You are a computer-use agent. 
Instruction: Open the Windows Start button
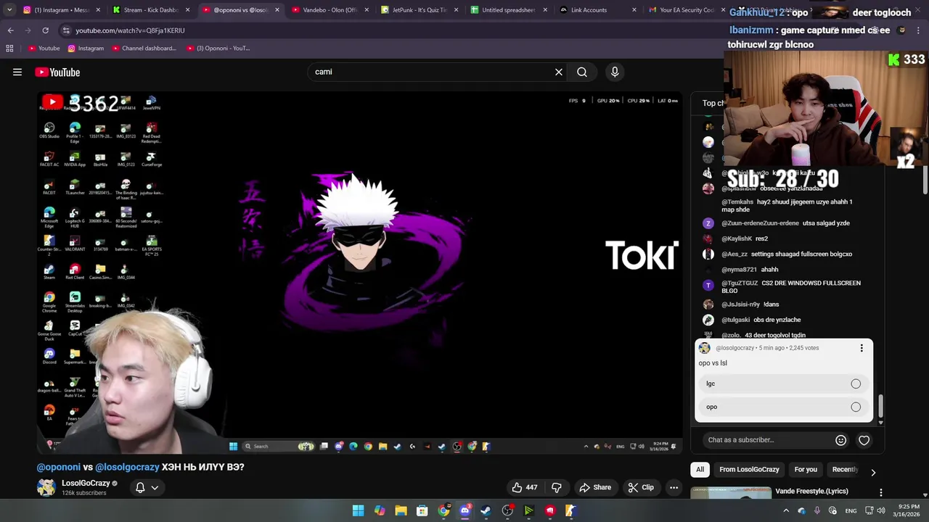point(358,510)
